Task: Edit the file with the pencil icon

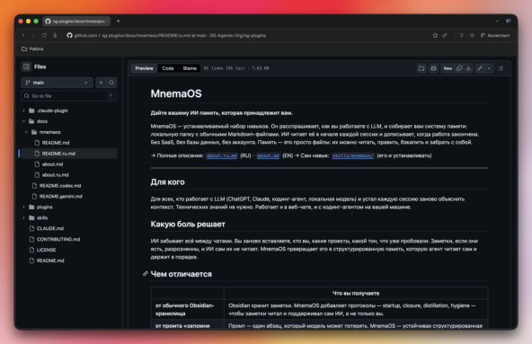Action: pos(480,68)
